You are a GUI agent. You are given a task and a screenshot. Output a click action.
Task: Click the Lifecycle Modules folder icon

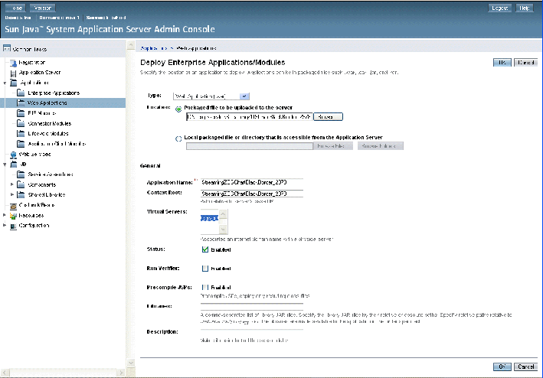click(21, 133)
